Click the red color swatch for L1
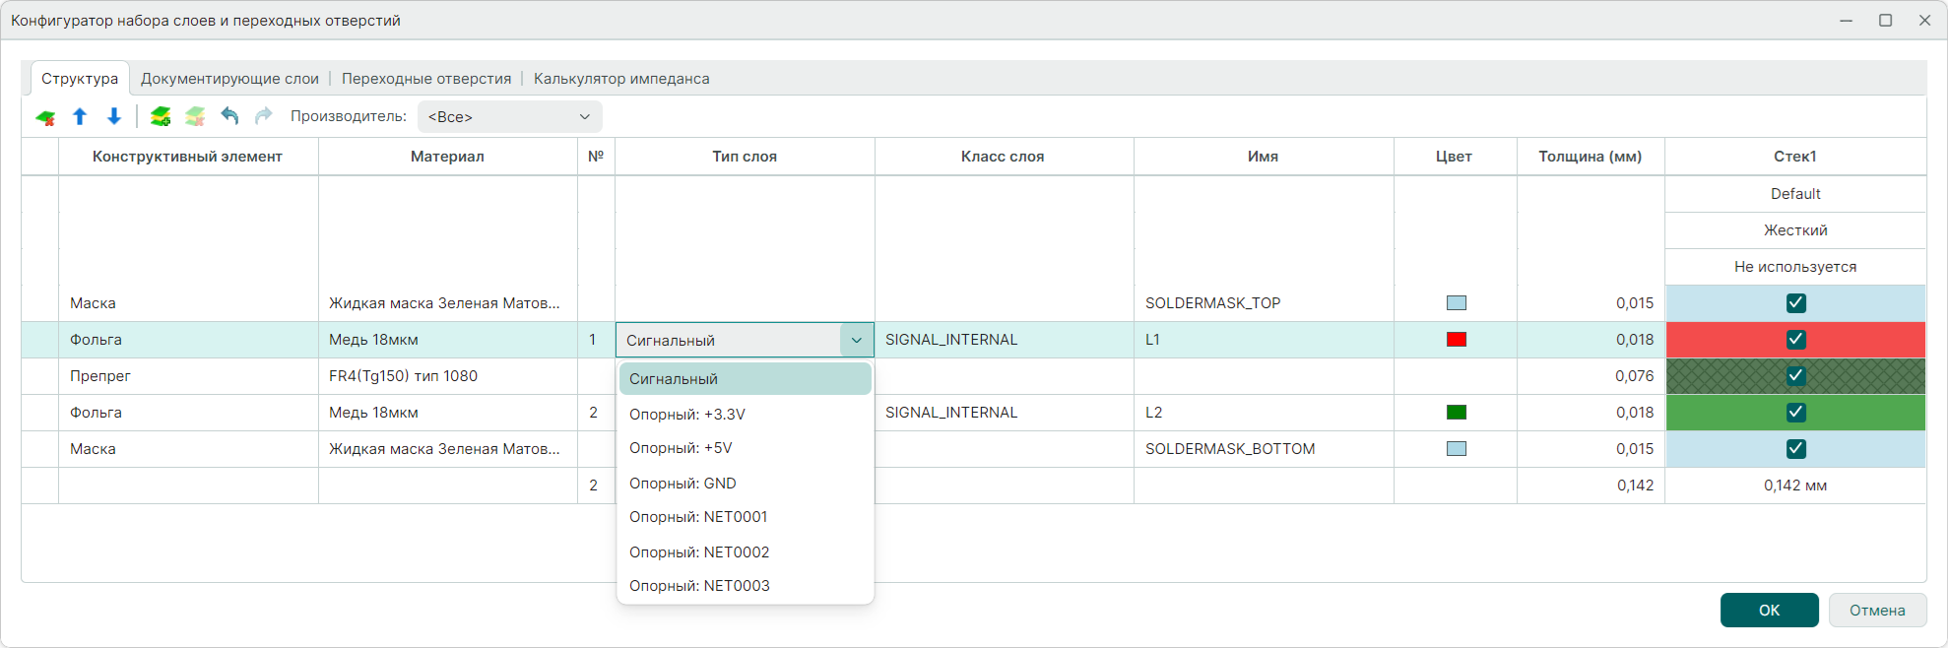The width and height of the screenshot is (1948, 648). (1456, 340)
